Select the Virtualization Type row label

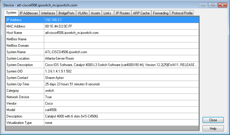click(25, 123)
